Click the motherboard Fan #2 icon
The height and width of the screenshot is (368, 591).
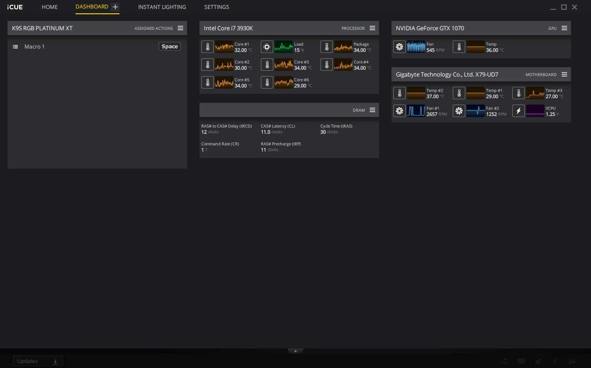tap(459, 111)
